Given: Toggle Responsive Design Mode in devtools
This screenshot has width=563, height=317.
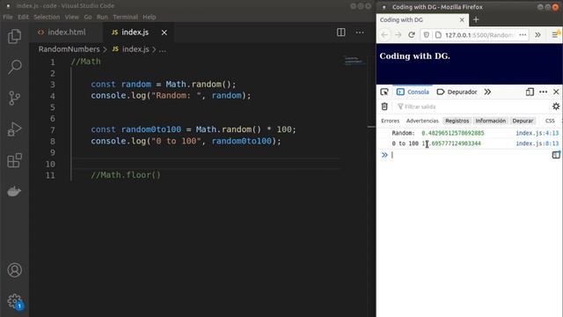Looking at the screenshot, I should [x=530, y=92].
